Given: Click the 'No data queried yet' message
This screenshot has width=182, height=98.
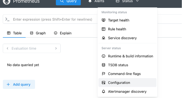Looking at the screenshot, I should (23, 65).
